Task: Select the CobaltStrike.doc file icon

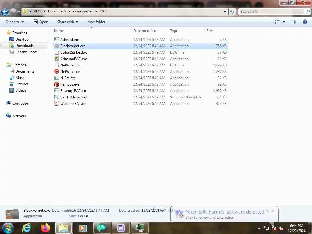Action: 57,52
